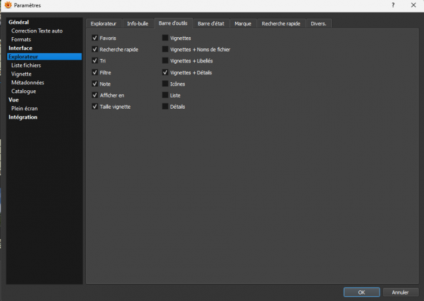Switch to Barre d'état tab

211,24
